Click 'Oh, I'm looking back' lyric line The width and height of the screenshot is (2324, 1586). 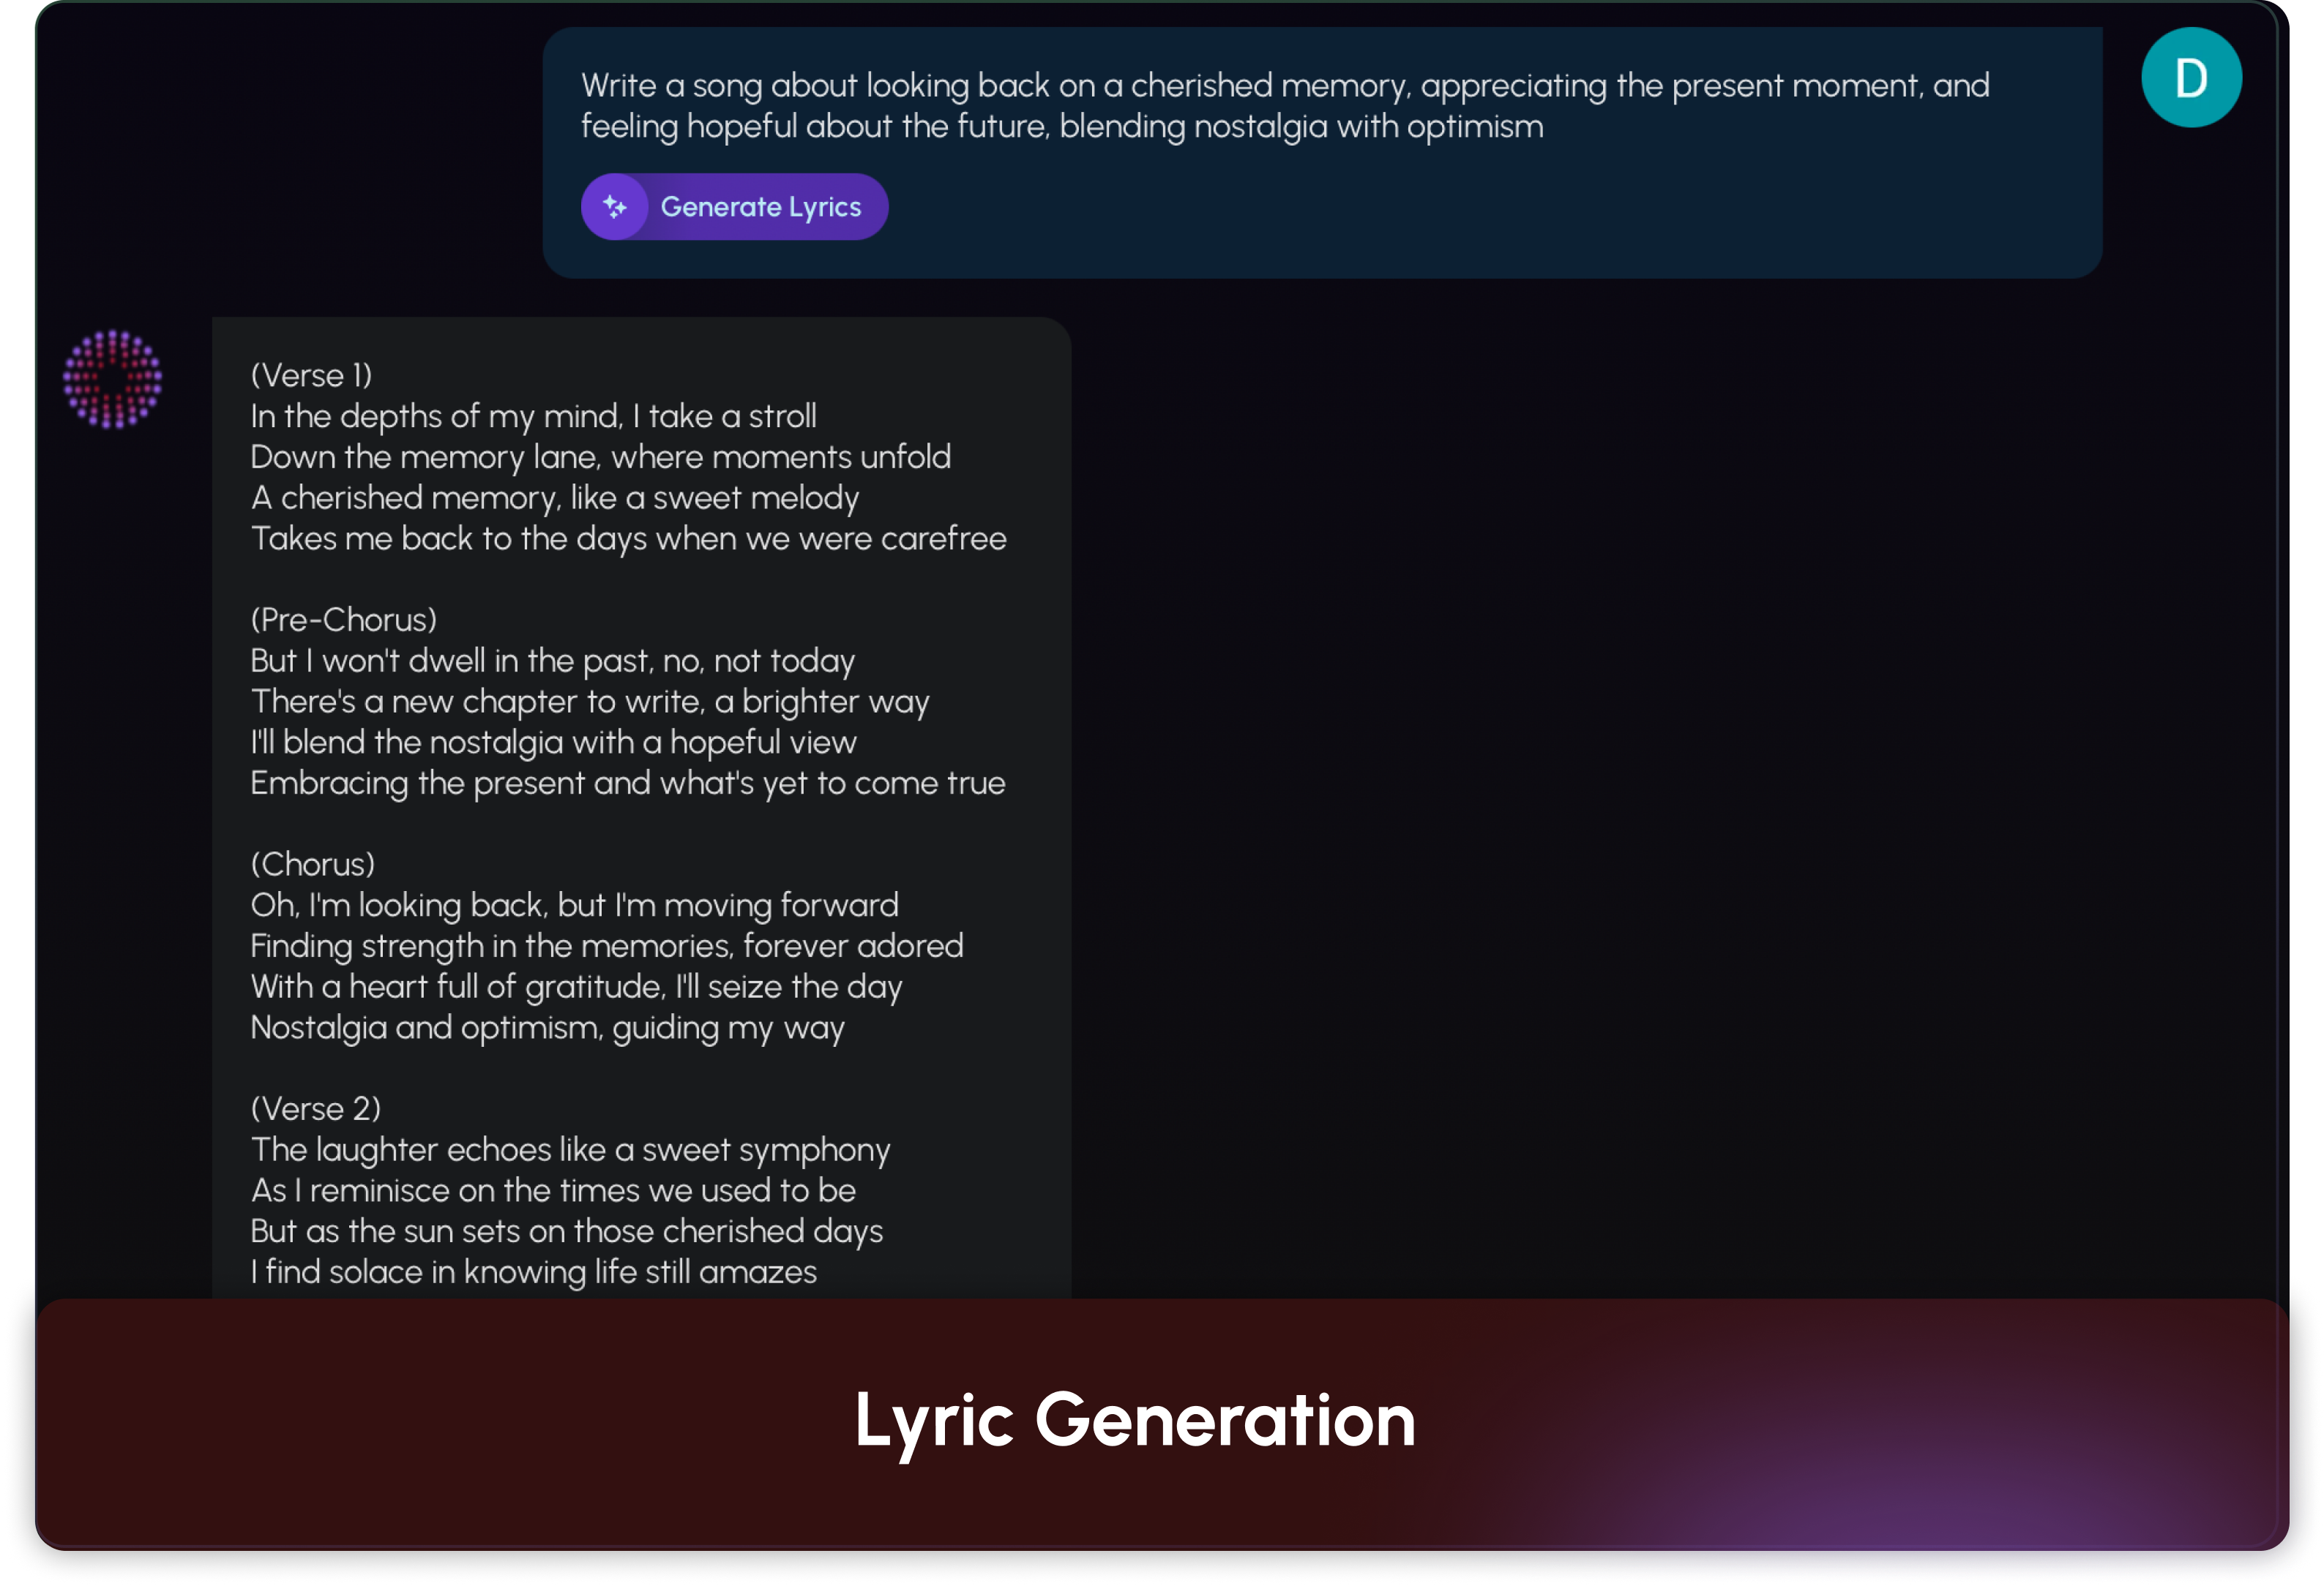(574, 906)
